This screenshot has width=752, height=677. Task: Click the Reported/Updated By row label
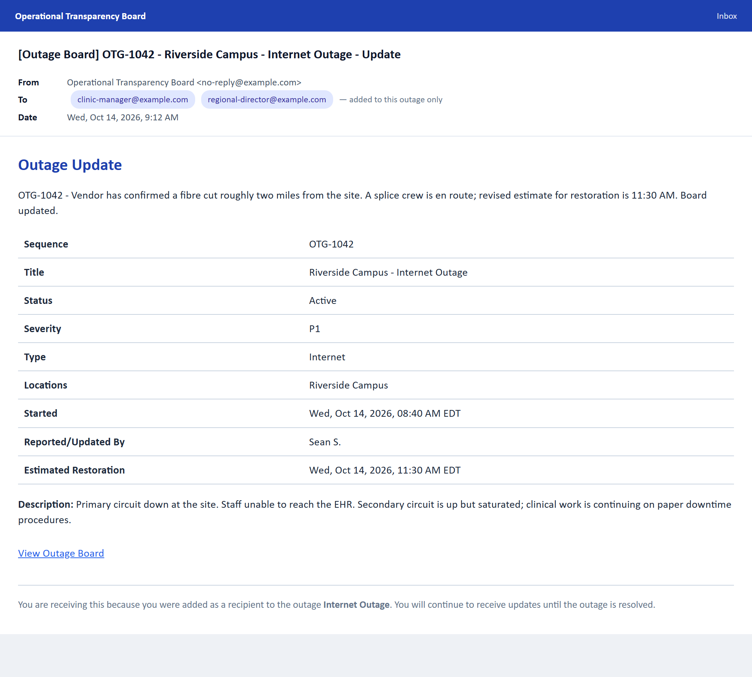pyautogui.click(x=74, y=442)
